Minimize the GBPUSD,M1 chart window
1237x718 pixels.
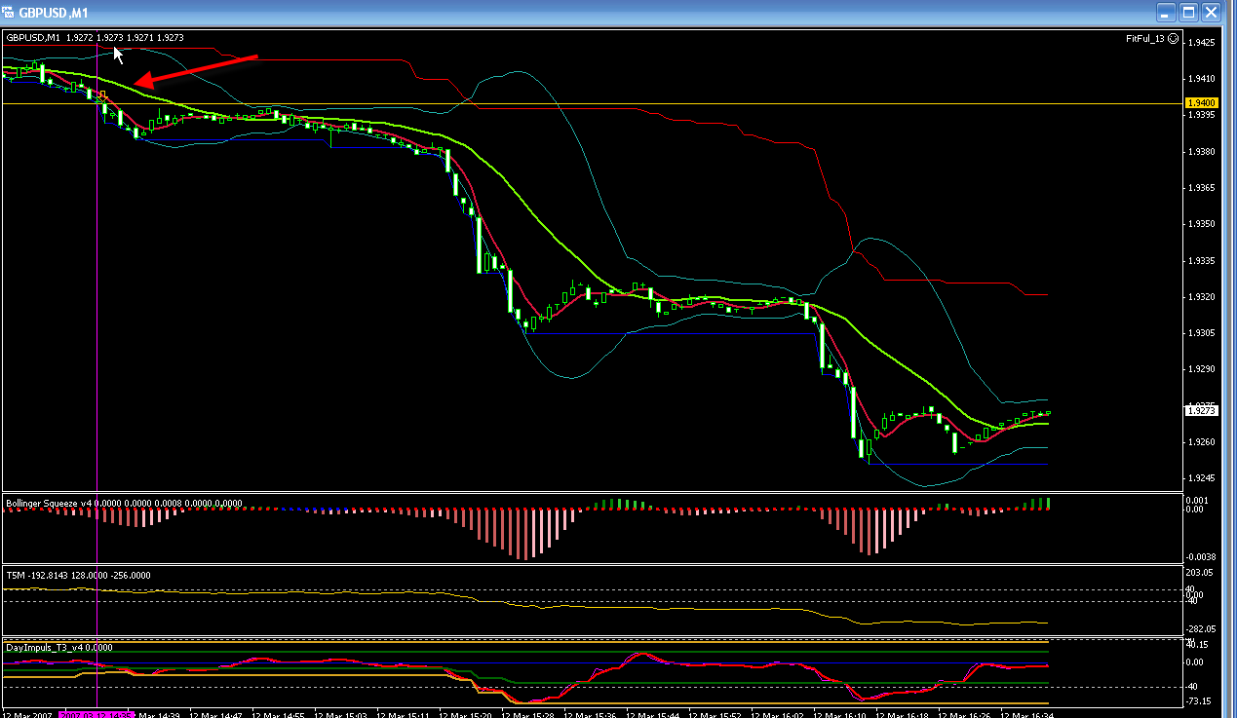click(1165, 13)
